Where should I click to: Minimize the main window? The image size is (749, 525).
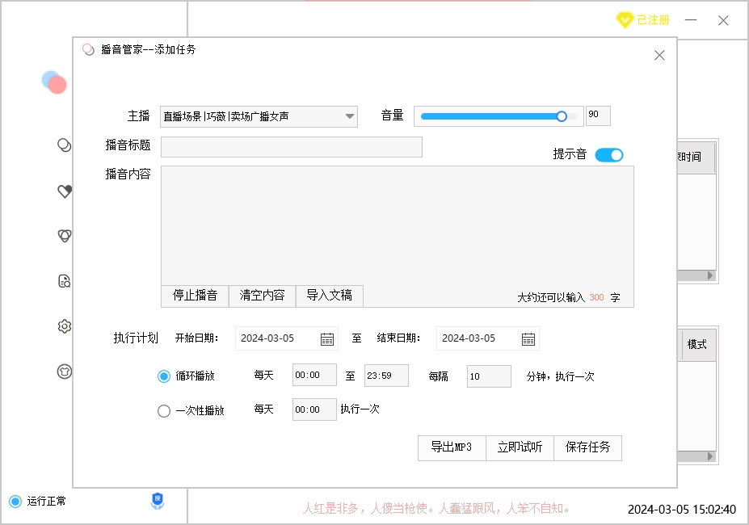tap(691, 20)
